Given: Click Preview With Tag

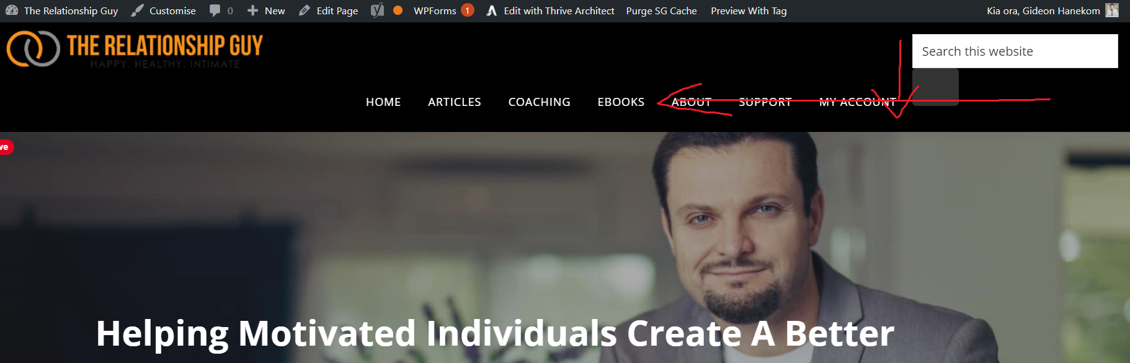Looking at the screenshot, I should tap(749, 11).
